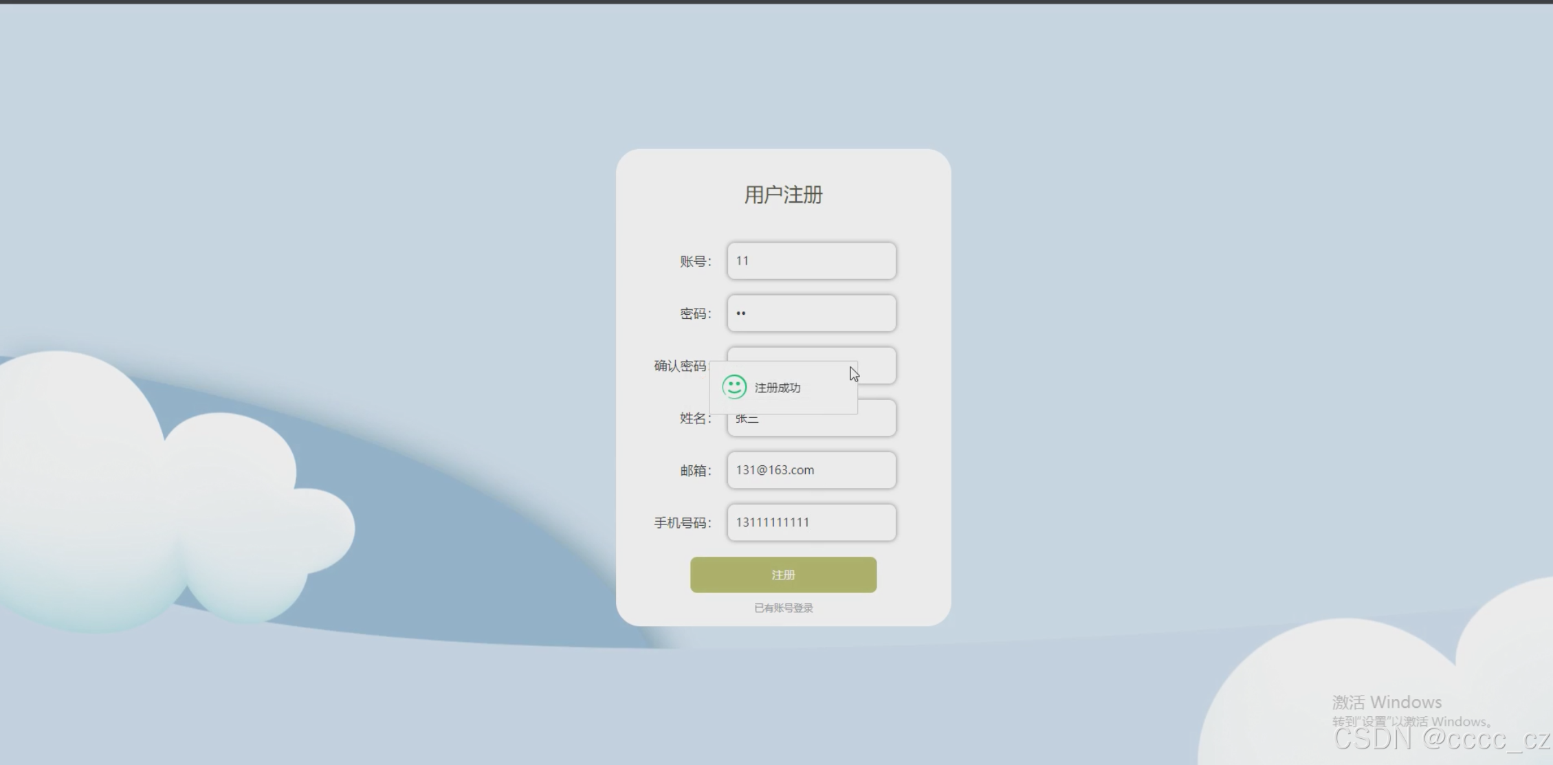Click the 手机号码 label text
The width and height of the screenshot is (1553, 765).
tap(682, 523)
